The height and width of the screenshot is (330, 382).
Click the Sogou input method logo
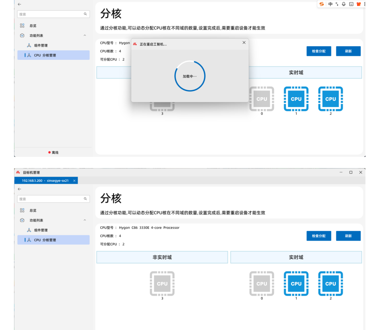coord(322,4)
